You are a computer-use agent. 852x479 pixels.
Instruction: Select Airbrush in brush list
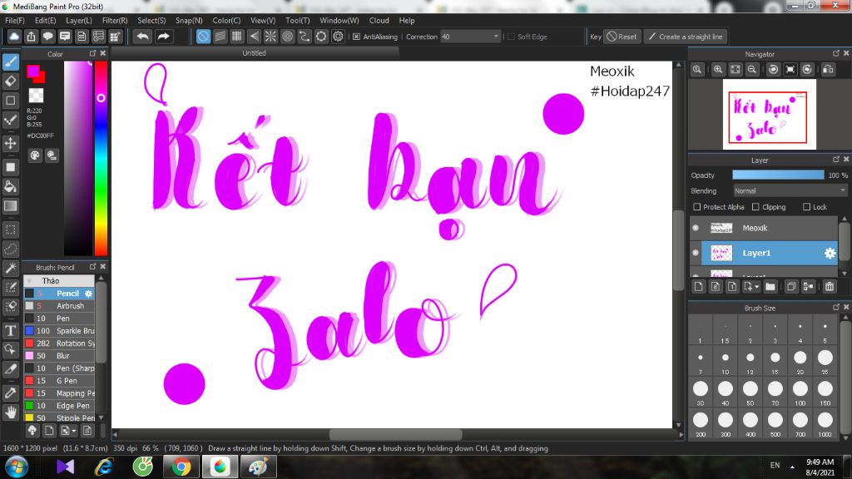[59, 306]
